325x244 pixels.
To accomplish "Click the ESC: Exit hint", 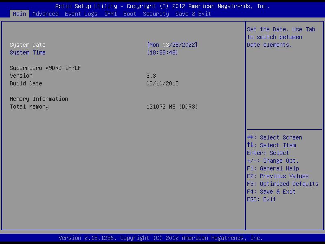I will (261, 199).
